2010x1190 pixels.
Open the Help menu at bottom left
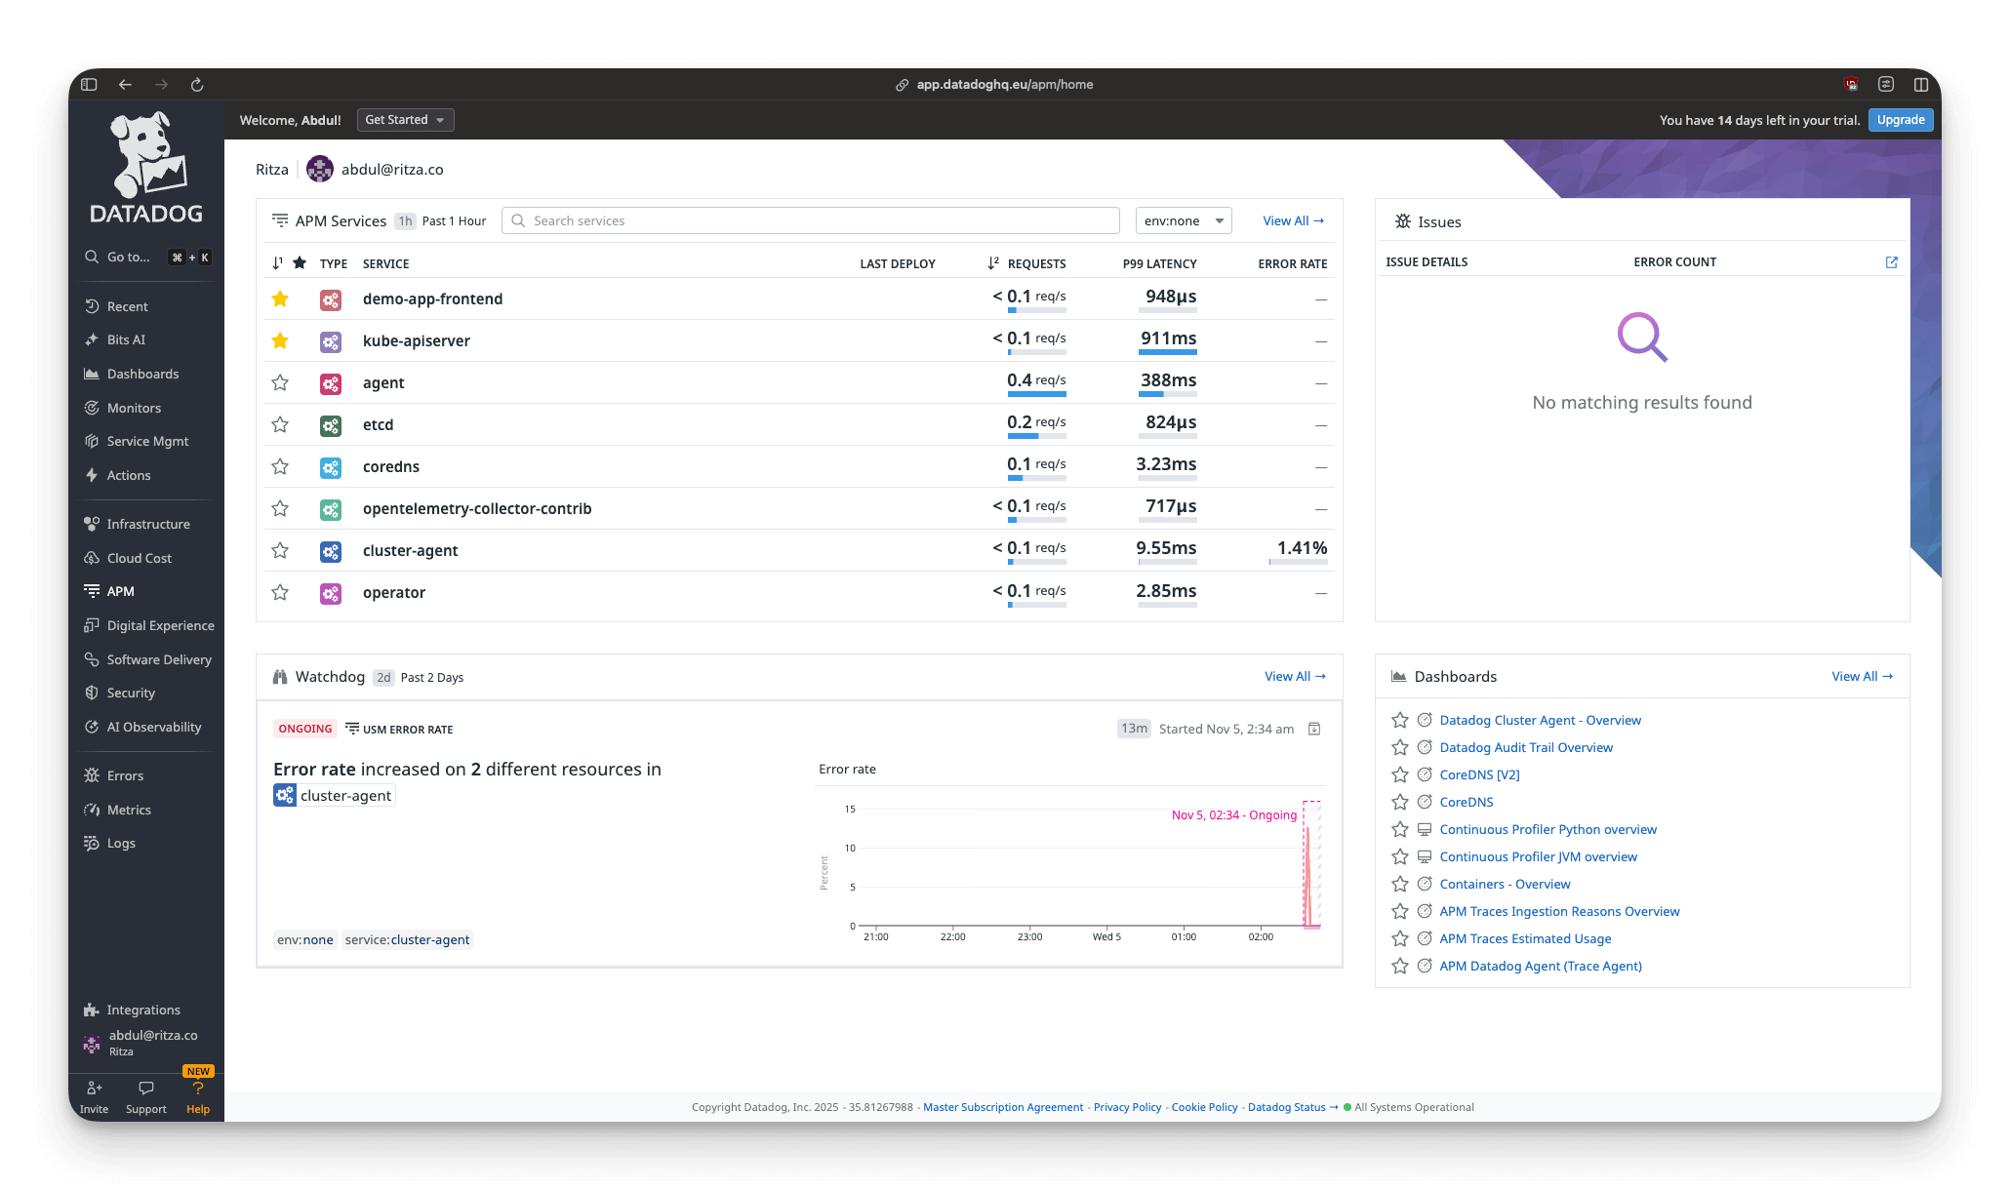(197, 1096)
